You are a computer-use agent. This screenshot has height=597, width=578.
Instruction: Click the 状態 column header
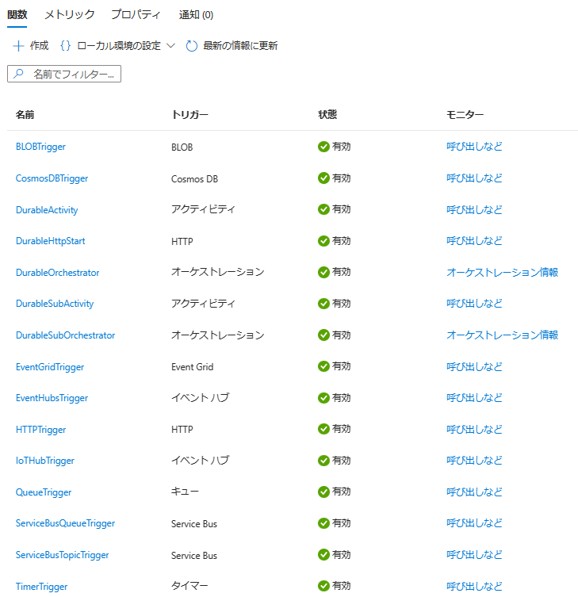coord(327,115)
